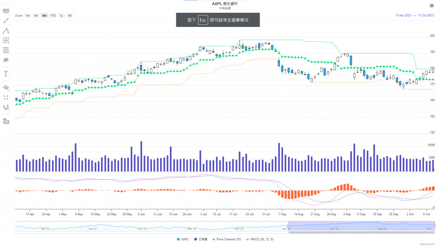
Task: Set zoom range to 3m
Action: [x=36, y=16]
